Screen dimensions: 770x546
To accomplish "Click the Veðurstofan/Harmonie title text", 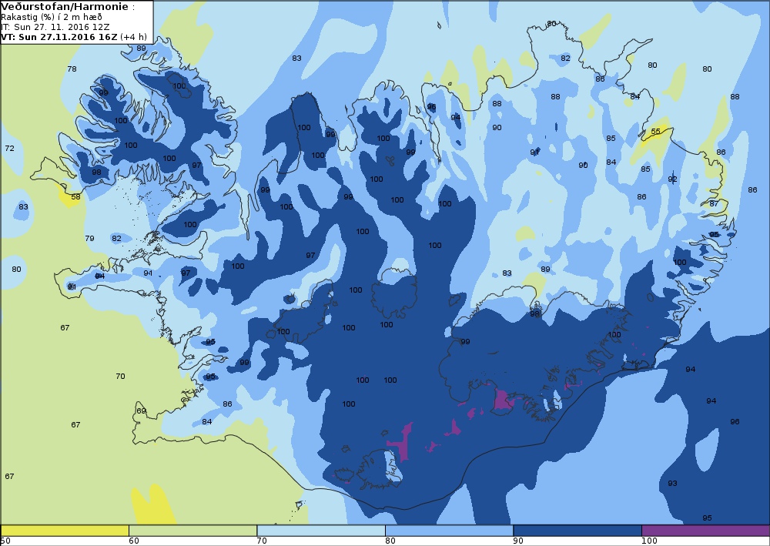I will (65, 7).
